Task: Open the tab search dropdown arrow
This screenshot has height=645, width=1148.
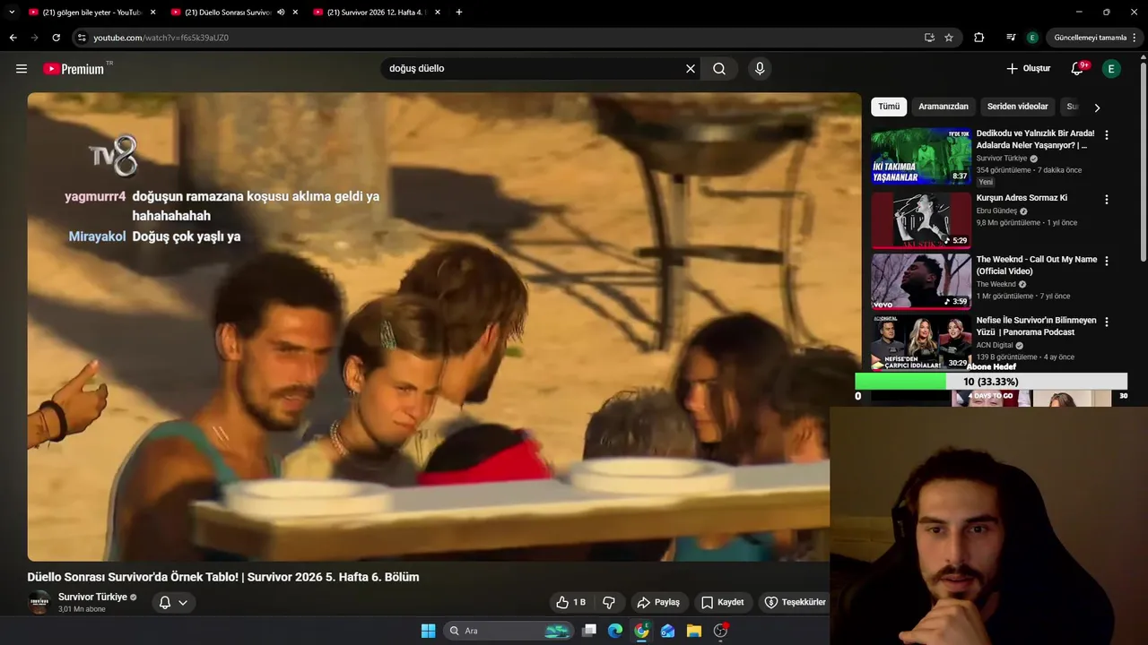Action: click(12, 13)
